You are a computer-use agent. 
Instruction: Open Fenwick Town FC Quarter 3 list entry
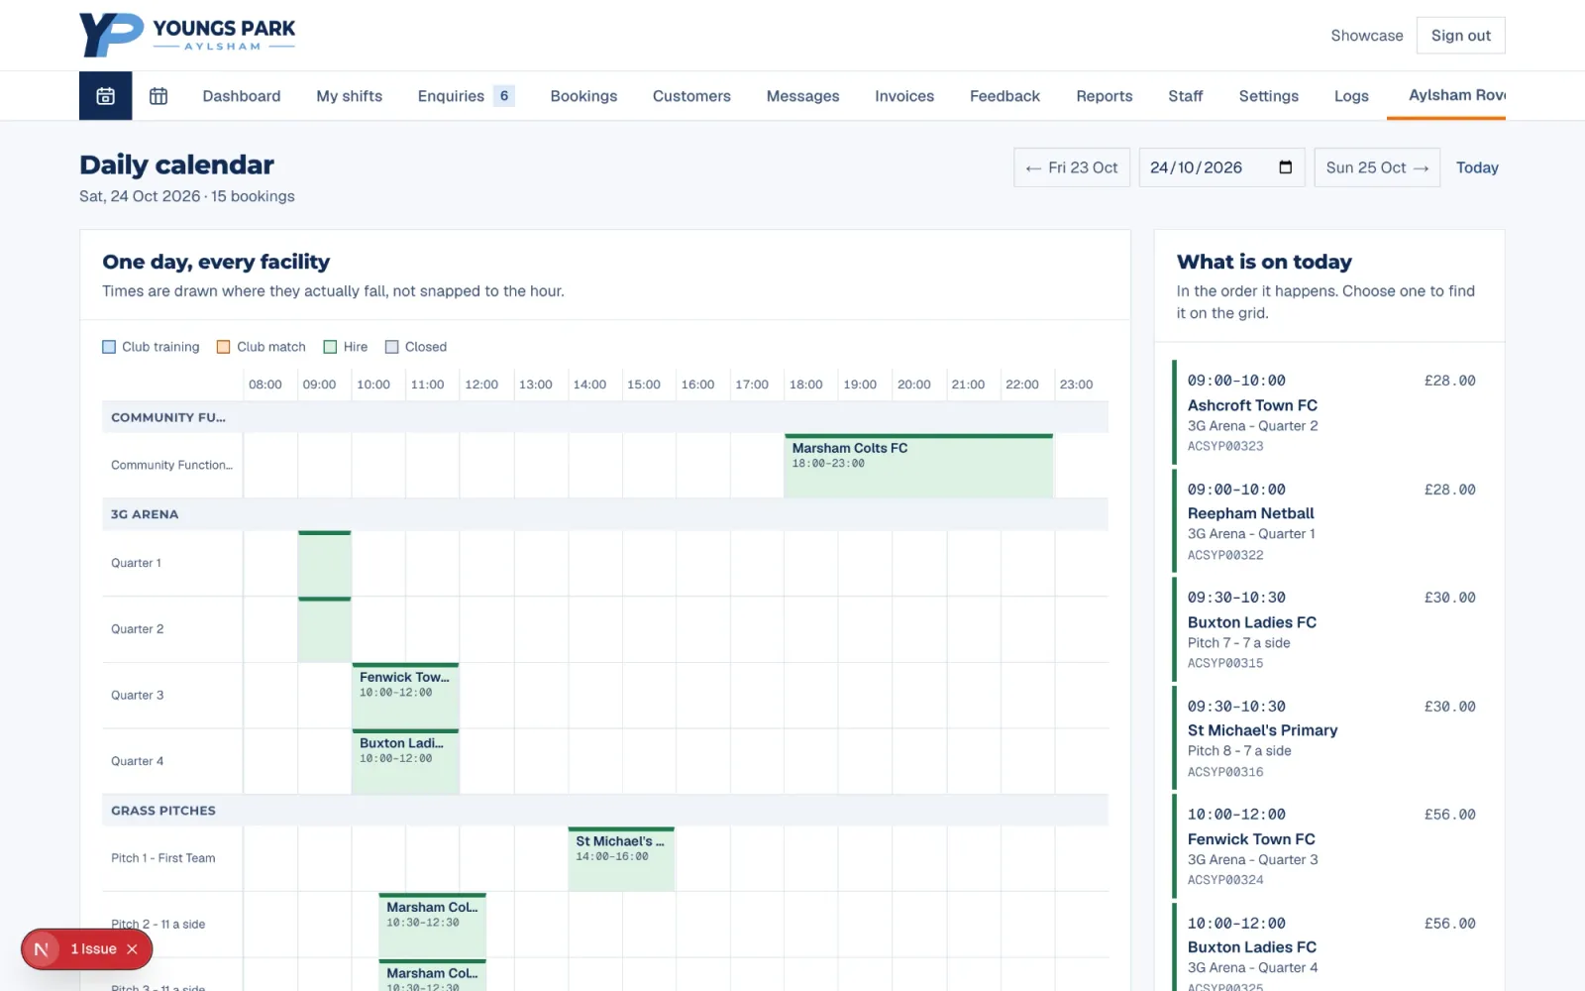click(1329, 845)
